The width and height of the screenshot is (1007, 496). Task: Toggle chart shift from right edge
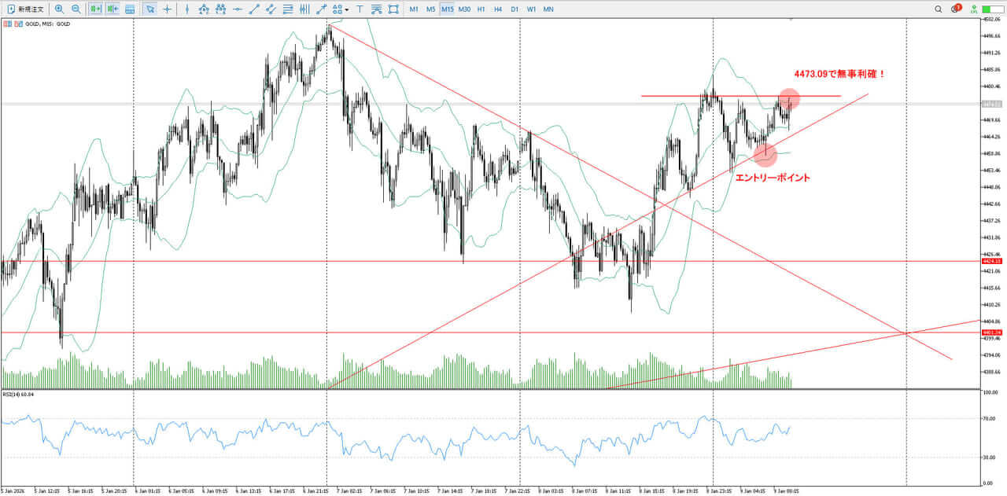click(x=113, y=9)
